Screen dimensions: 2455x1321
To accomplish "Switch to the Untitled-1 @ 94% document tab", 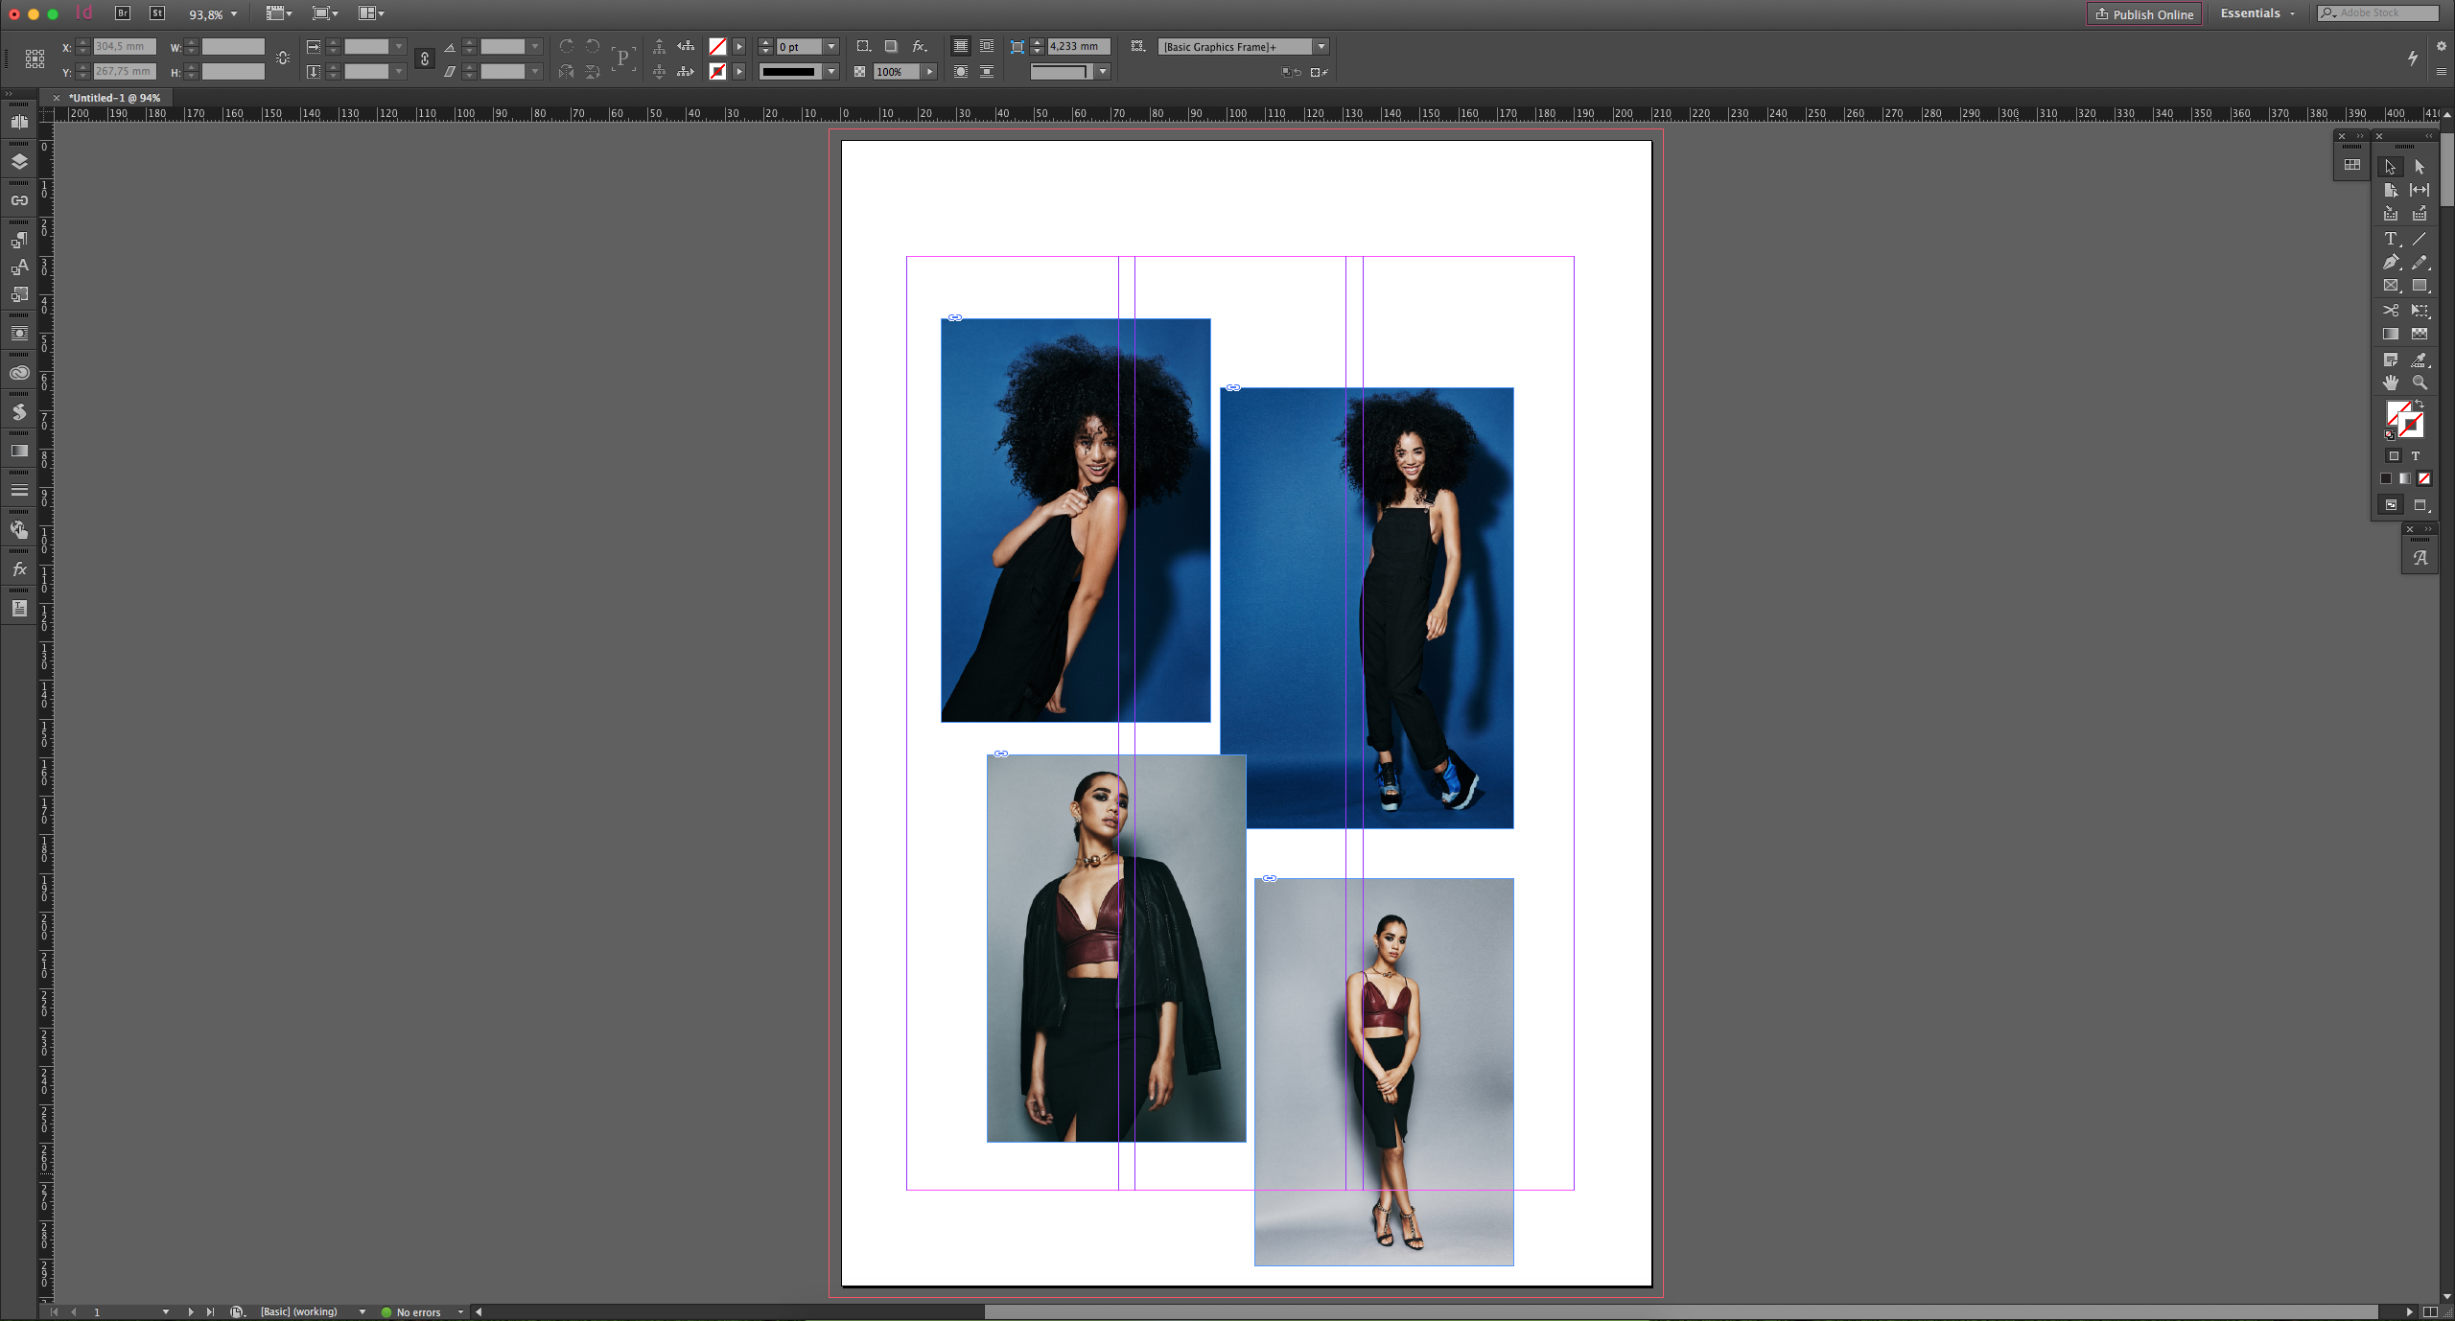I will pos(114,98).
